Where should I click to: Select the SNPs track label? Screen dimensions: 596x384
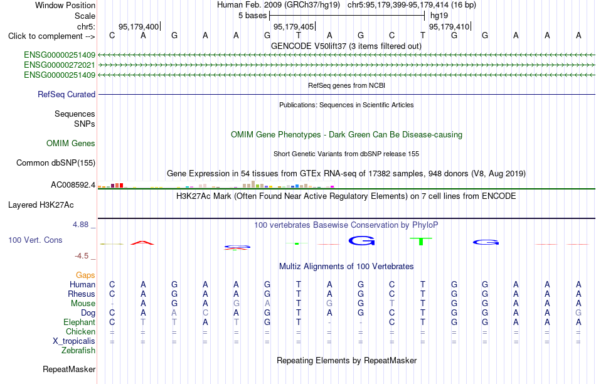(x=85, y=124)
